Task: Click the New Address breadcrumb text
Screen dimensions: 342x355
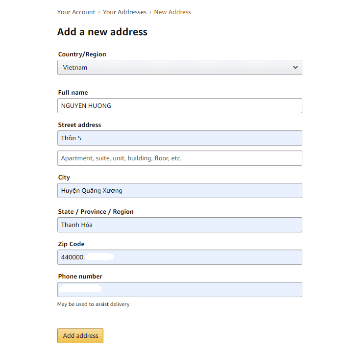Action: (172, 12)
